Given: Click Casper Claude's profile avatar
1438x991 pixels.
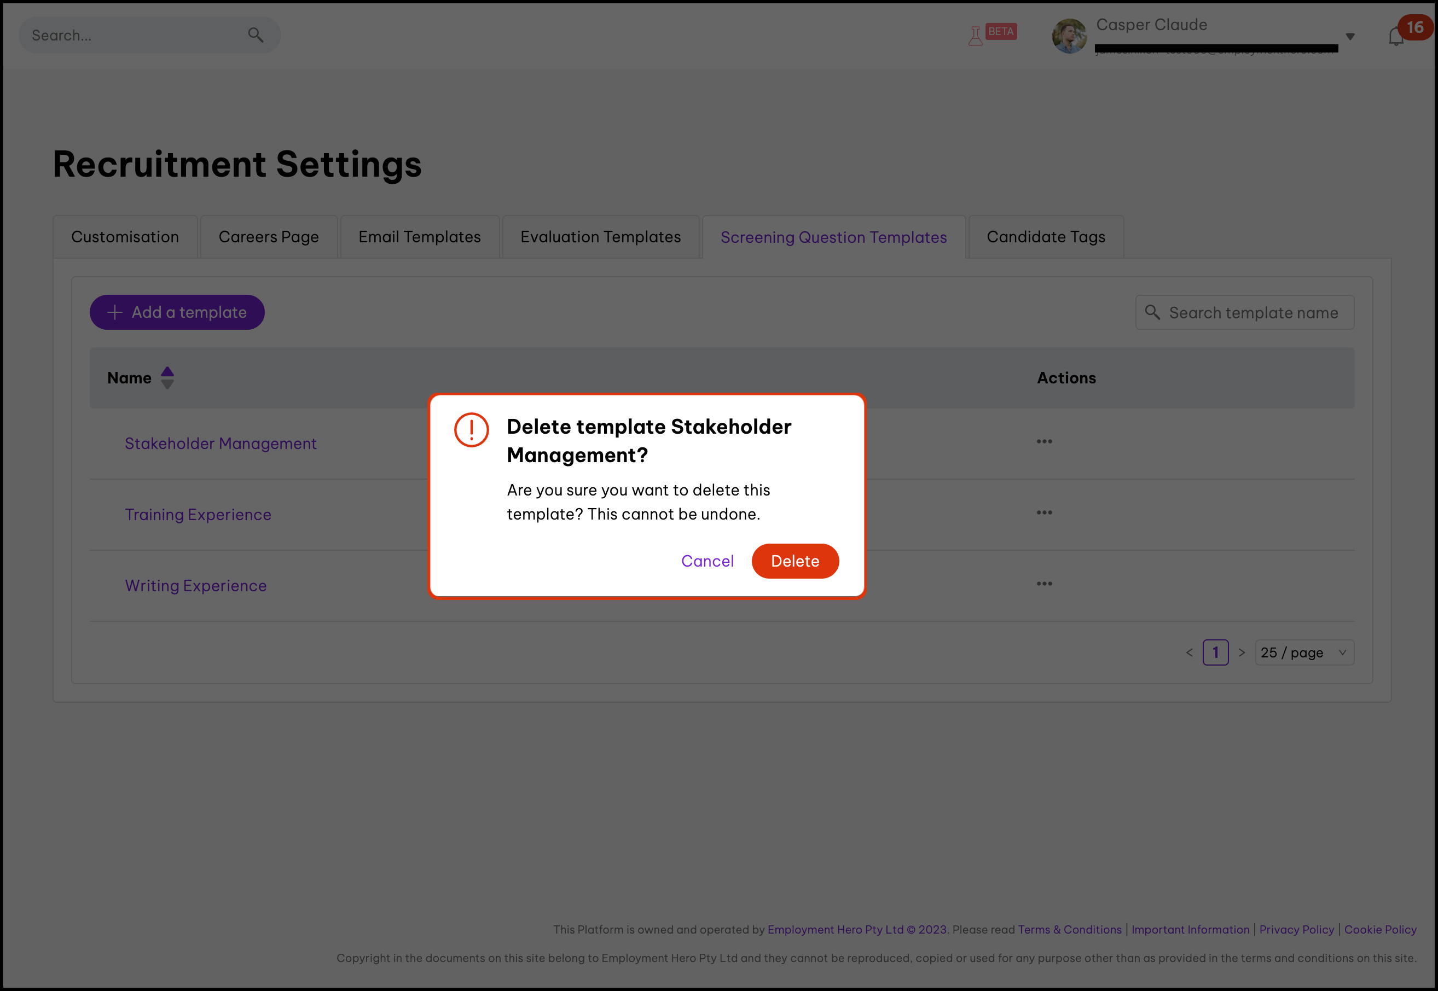Looking at the screenshot, I should click(x=1069, y=36).
